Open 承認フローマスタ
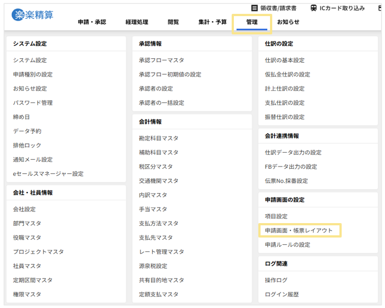The width and height of the screenshot is (385, 308). tap(162, 60)
